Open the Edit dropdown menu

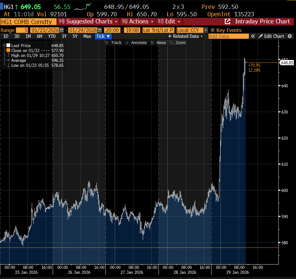[x=169, y=22]
